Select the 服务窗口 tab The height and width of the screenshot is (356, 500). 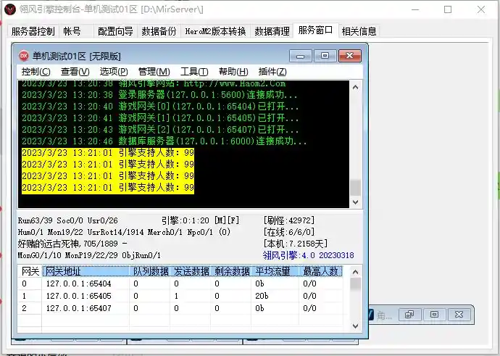point(315,30)
